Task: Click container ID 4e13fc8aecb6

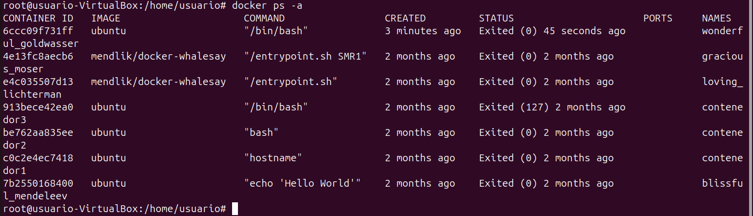Action: coord(38,57)
